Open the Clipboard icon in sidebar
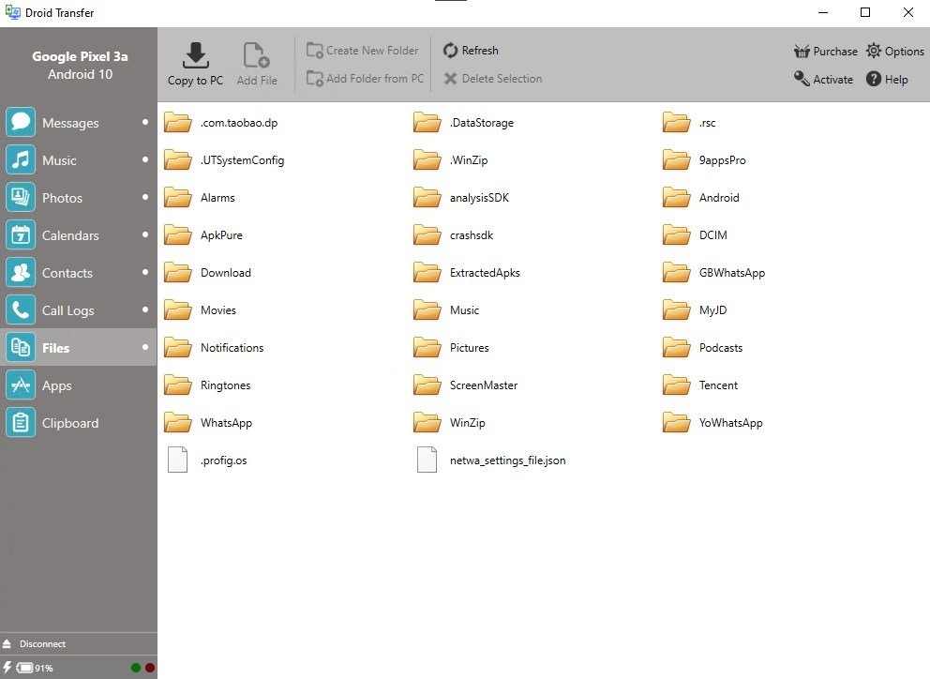The image size is (930, 679). point(21,423)
